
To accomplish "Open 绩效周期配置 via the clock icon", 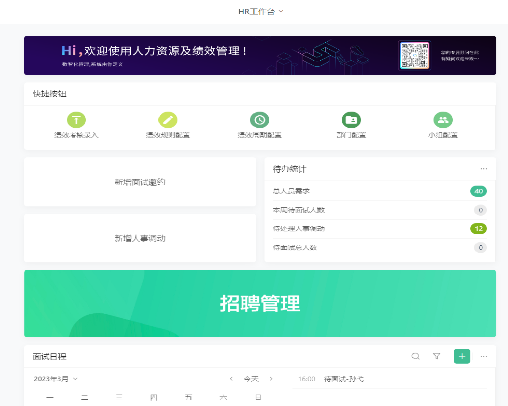I will [x=260, y=120].
